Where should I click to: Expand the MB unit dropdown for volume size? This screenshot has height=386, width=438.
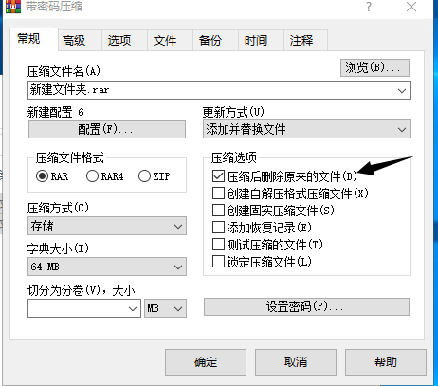point(165,308)
